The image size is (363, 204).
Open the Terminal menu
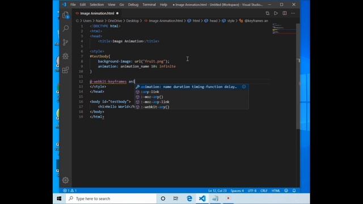coord(149,5)
